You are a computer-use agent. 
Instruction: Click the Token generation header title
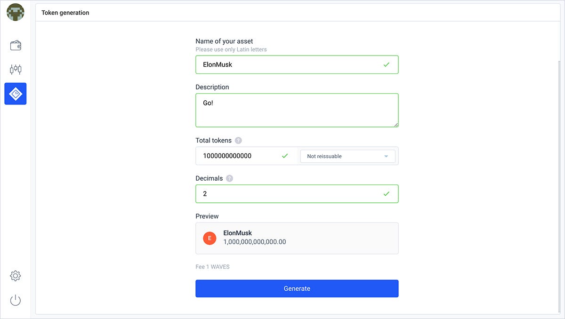coord(65,13)
